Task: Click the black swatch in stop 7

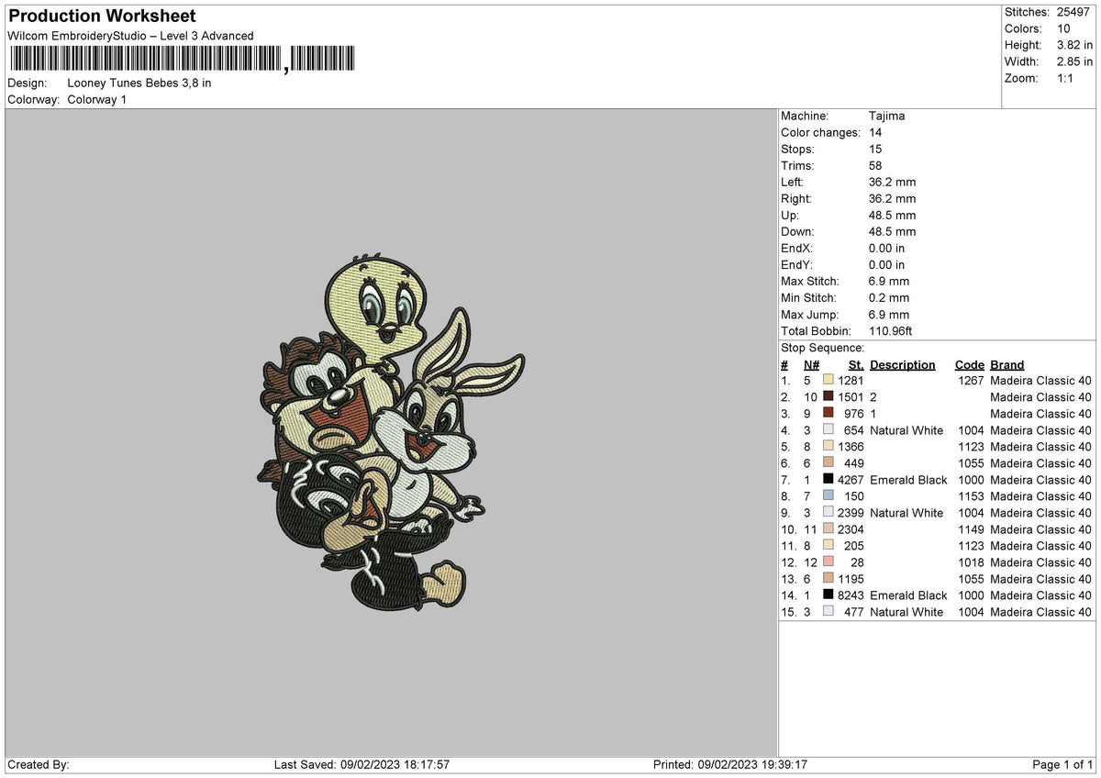Action: pyautogui.click(x=829, y=479)
